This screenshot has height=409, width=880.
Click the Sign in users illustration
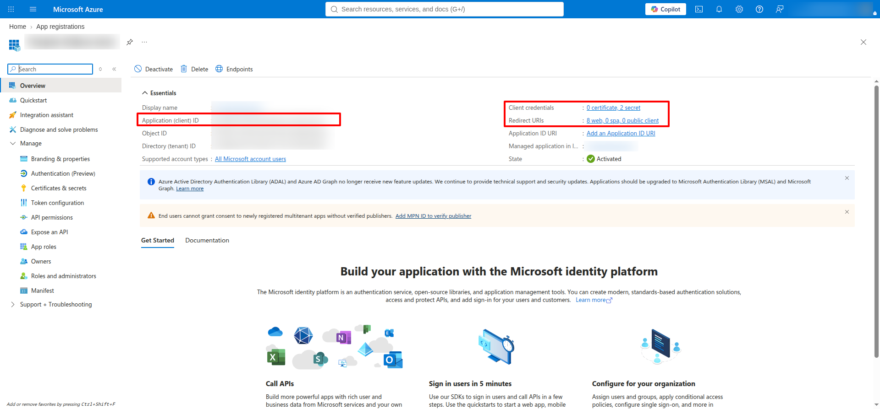[x=497, y=347]
